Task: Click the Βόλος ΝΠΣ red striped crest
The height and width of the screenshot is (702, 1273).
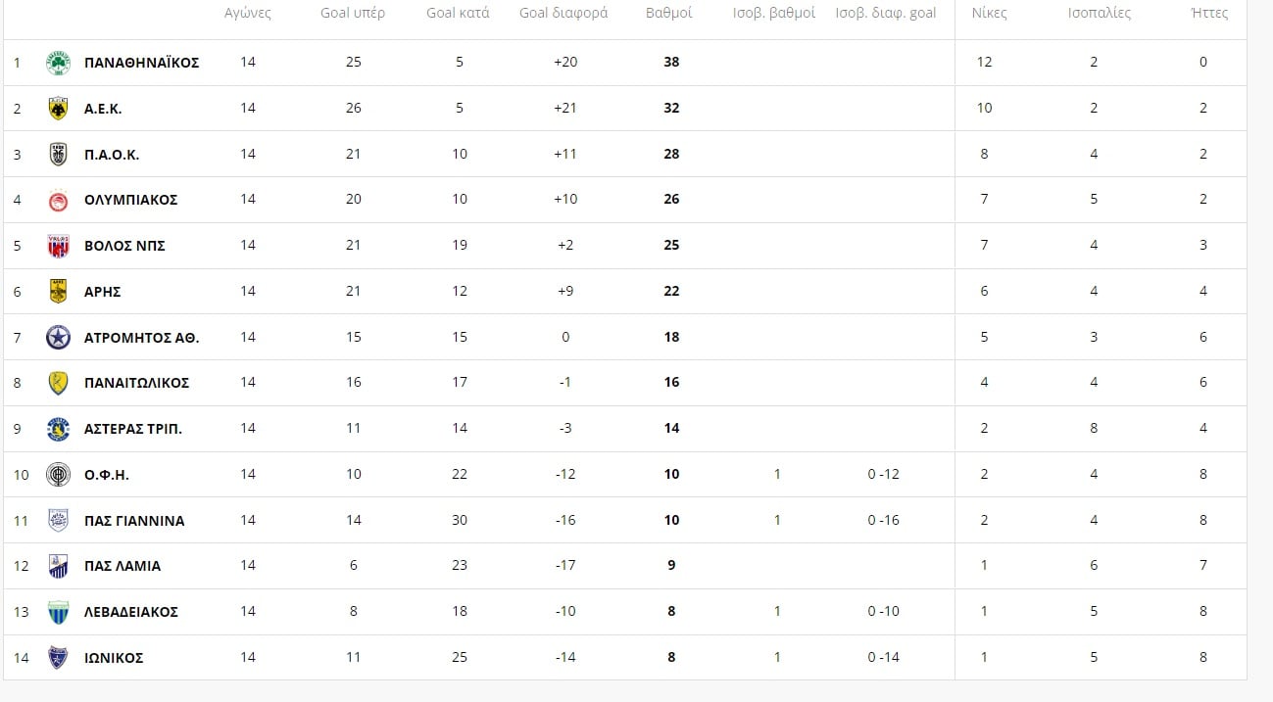Action: tap(59, 246)
